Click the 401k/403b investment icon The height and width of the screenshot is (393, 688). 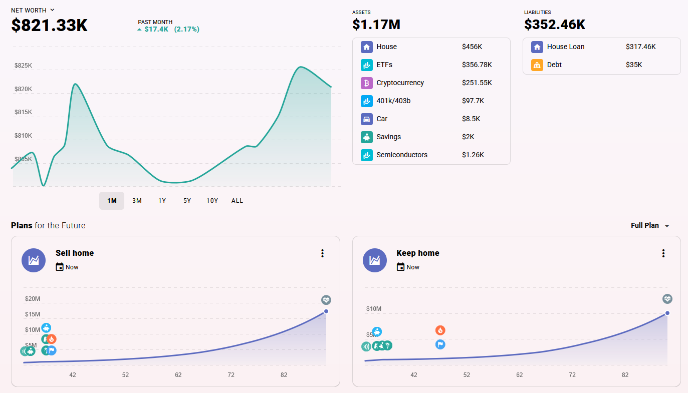pos(367,101)
